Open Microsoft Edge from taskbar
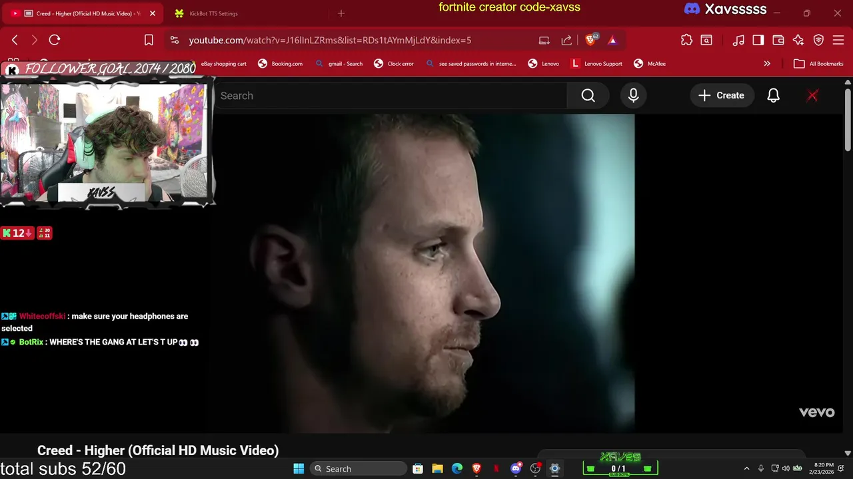The image size is (853, 479). click(457, 468)
